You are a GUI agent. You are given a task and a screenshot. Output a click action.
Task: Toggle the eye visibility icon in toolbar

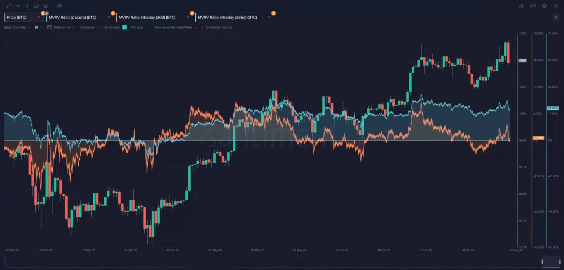(x=59, y=6)
